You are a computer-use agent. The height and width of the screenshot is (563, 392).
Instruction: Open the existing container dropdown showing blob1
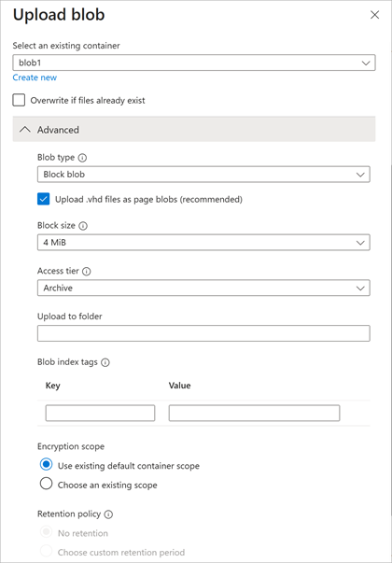click(194, 63)
